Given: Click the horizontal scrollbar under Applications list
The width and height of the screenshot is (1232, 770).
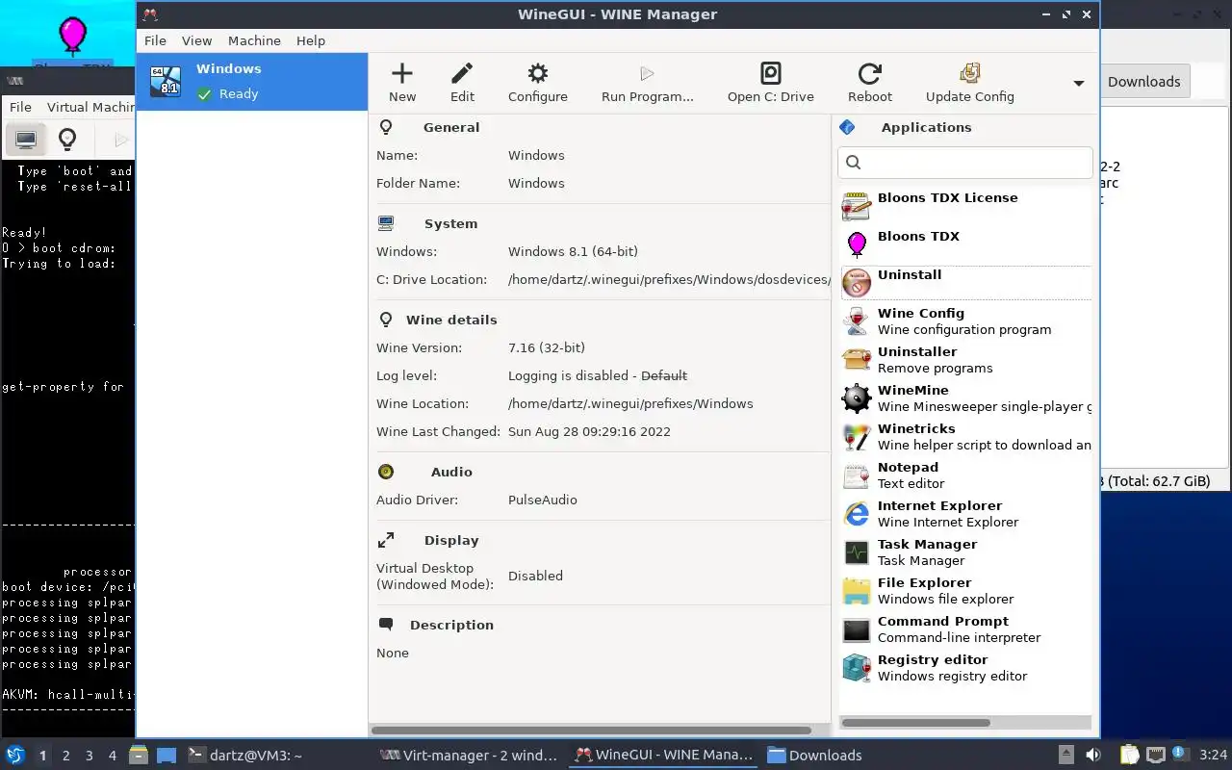Looking at the screenshot, I should click(916, 723).
